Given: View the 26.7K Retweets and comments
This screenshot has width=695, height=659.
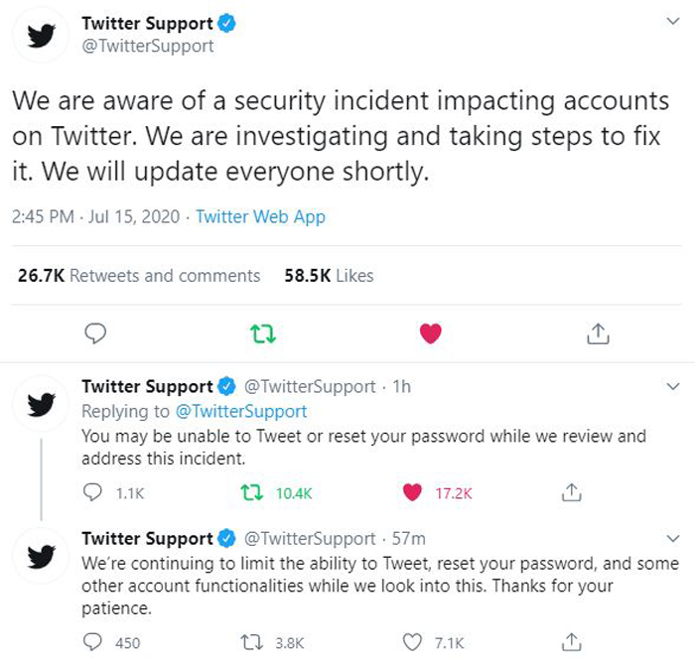Looking at the screenshot, I should [139, 276].
